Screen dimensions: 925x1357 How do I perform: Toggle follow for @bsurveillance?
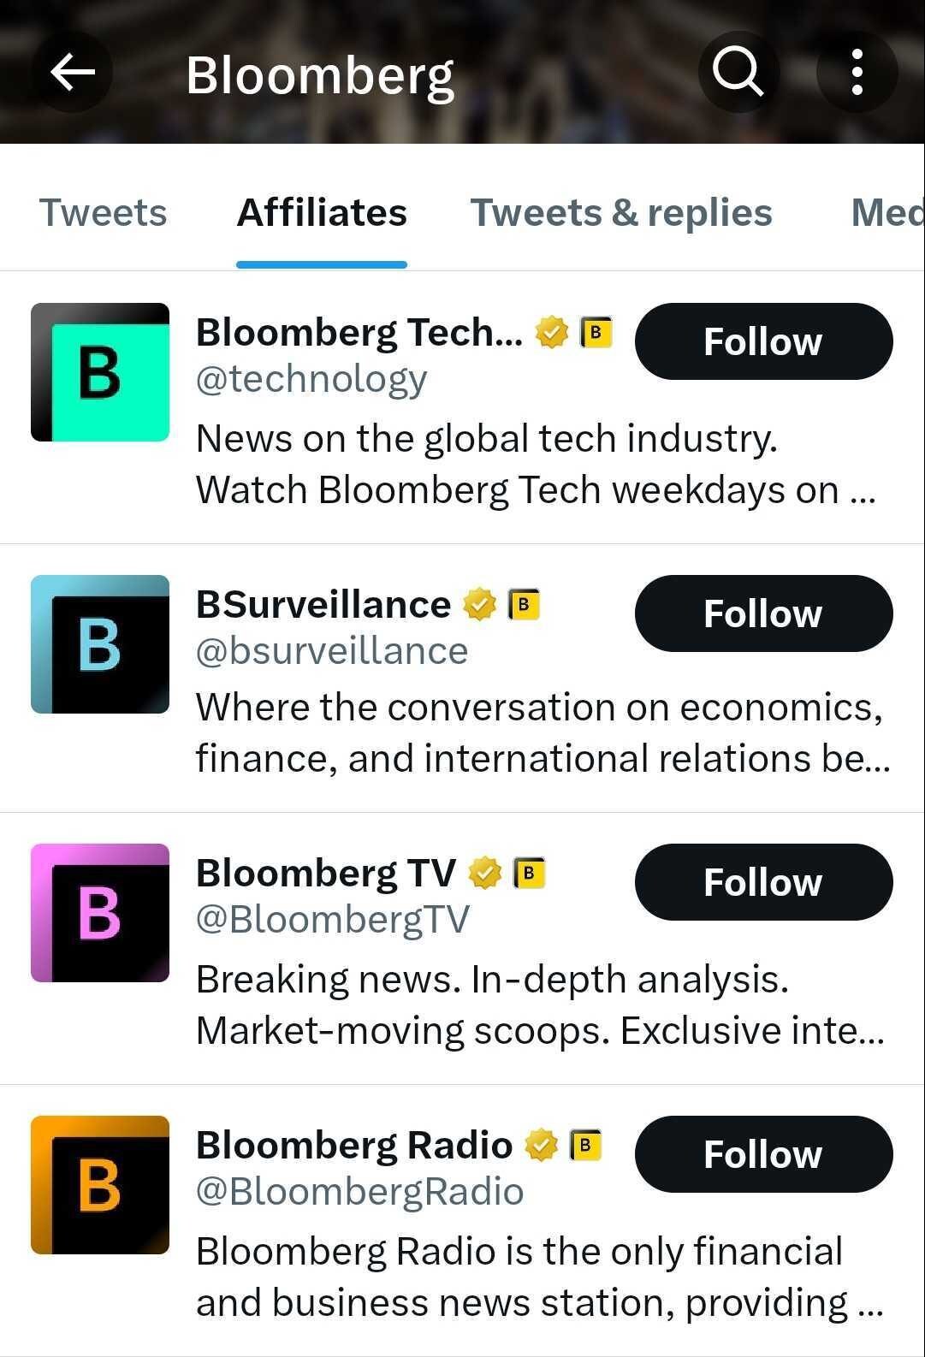click(x=763, y=613)
